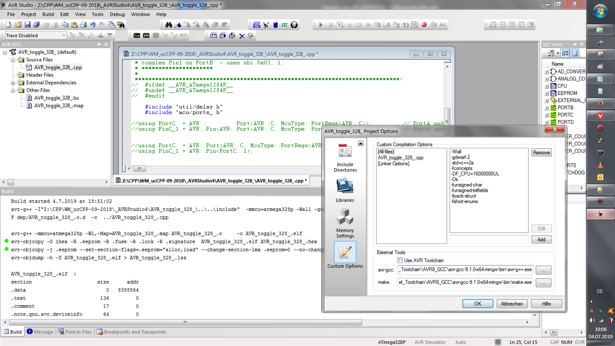Click the Copy toolbar icon

pos(65,25)
